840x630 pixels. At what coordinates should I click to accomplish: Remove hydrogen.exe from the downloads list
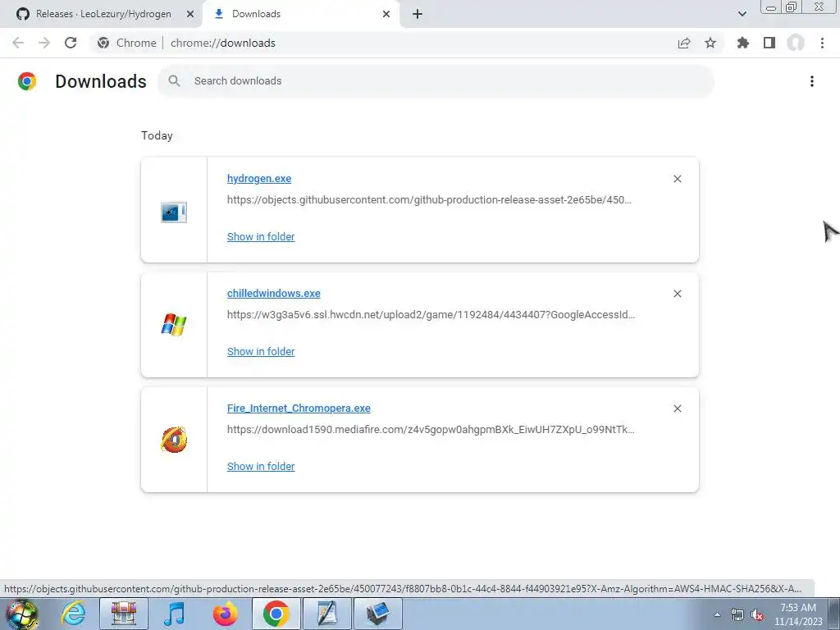click(x=677, y=179)
